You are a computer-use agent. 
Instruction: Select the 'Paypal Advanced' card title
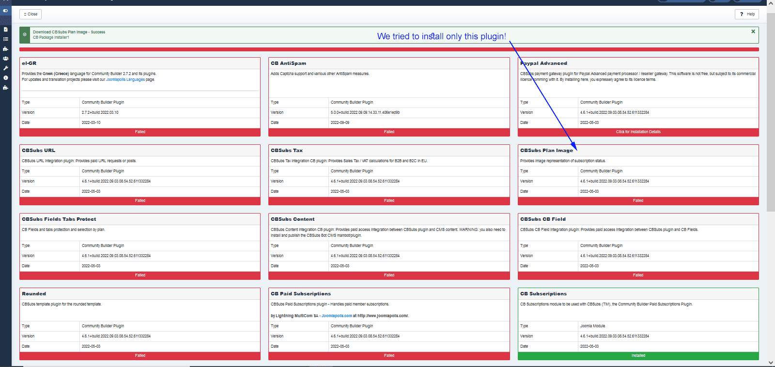pos(543,63)
